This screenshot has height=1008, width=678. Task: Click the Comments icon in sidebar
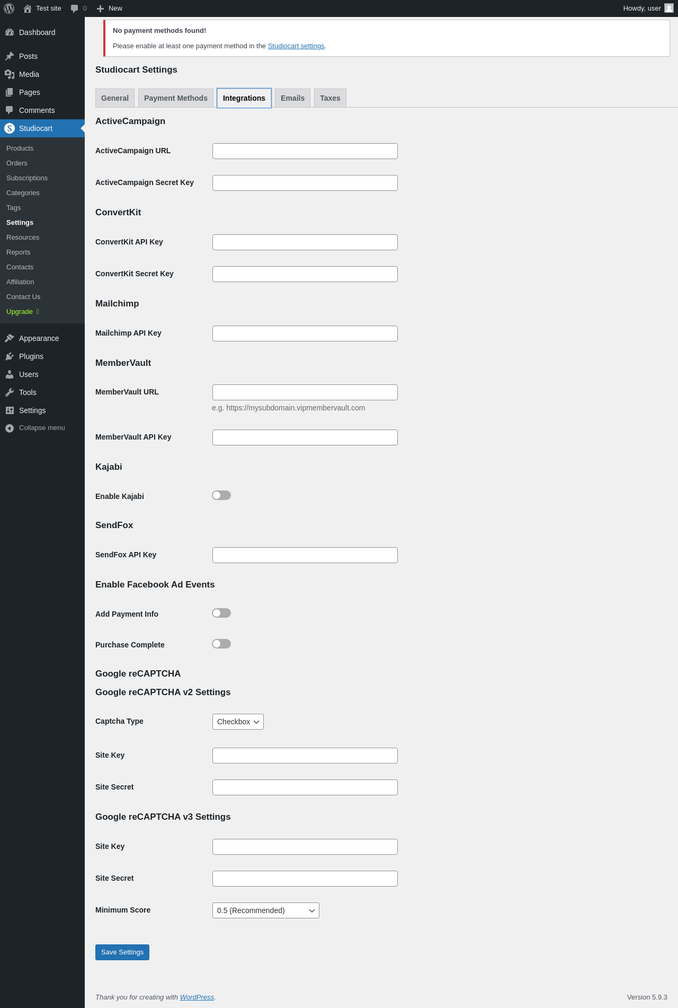(x=10, y=110)
